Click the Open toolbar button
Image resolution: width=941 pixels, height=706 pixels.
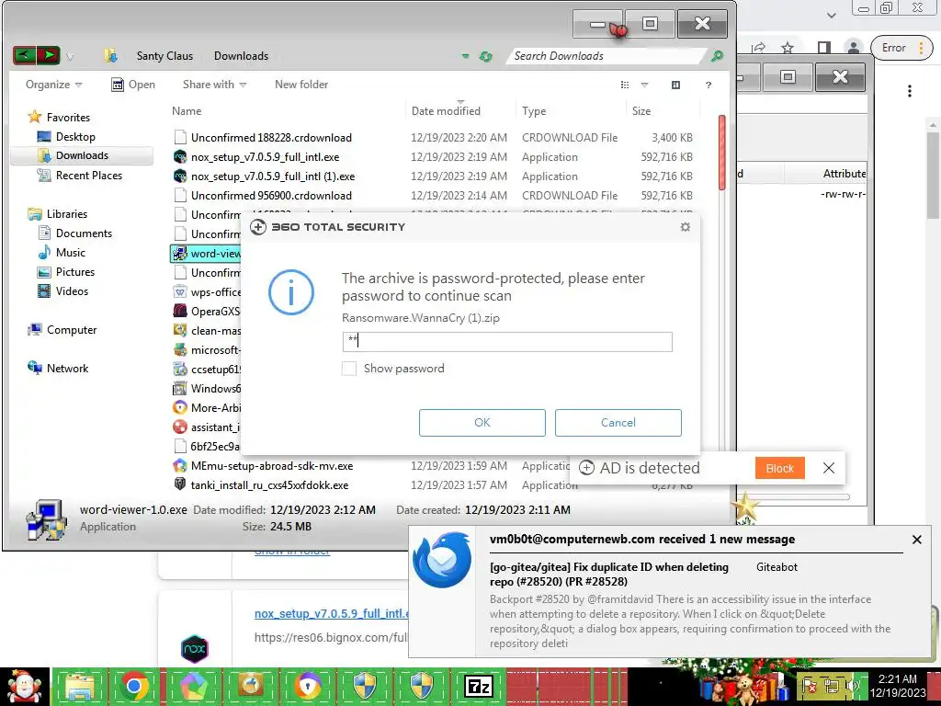pyautogui.click(x=133, y=85)
